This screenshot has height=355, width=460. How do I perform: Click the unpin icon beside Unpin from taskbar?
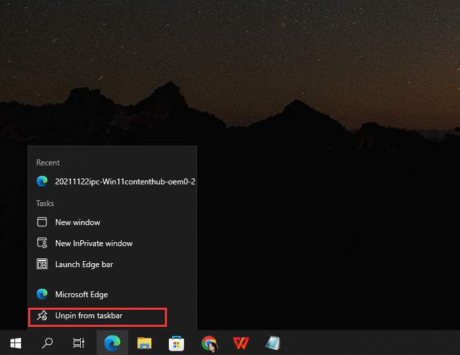click(x=42, y=316)
